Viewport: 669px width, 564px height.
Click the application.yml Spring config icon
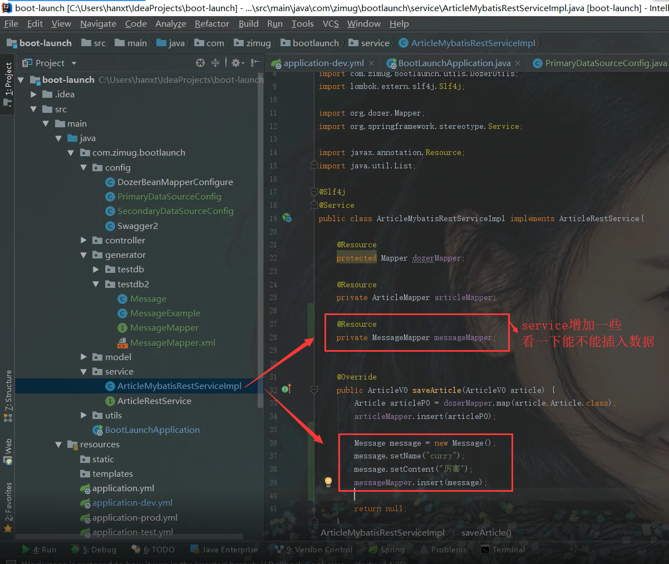[x=85, y=488]
